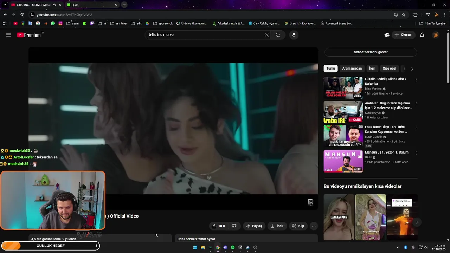Open Instagram bookmark icon
450x253 pixels.
[60, 24]
